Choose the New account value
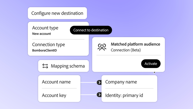193x109 pixels. click(41, 34)
